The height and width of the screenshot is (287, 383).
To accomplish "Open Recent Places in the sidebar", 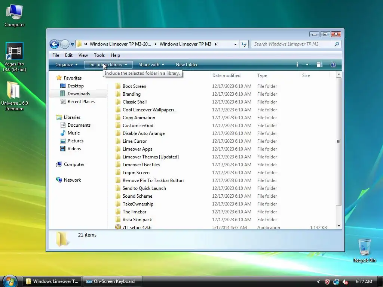I will point(81,102).
